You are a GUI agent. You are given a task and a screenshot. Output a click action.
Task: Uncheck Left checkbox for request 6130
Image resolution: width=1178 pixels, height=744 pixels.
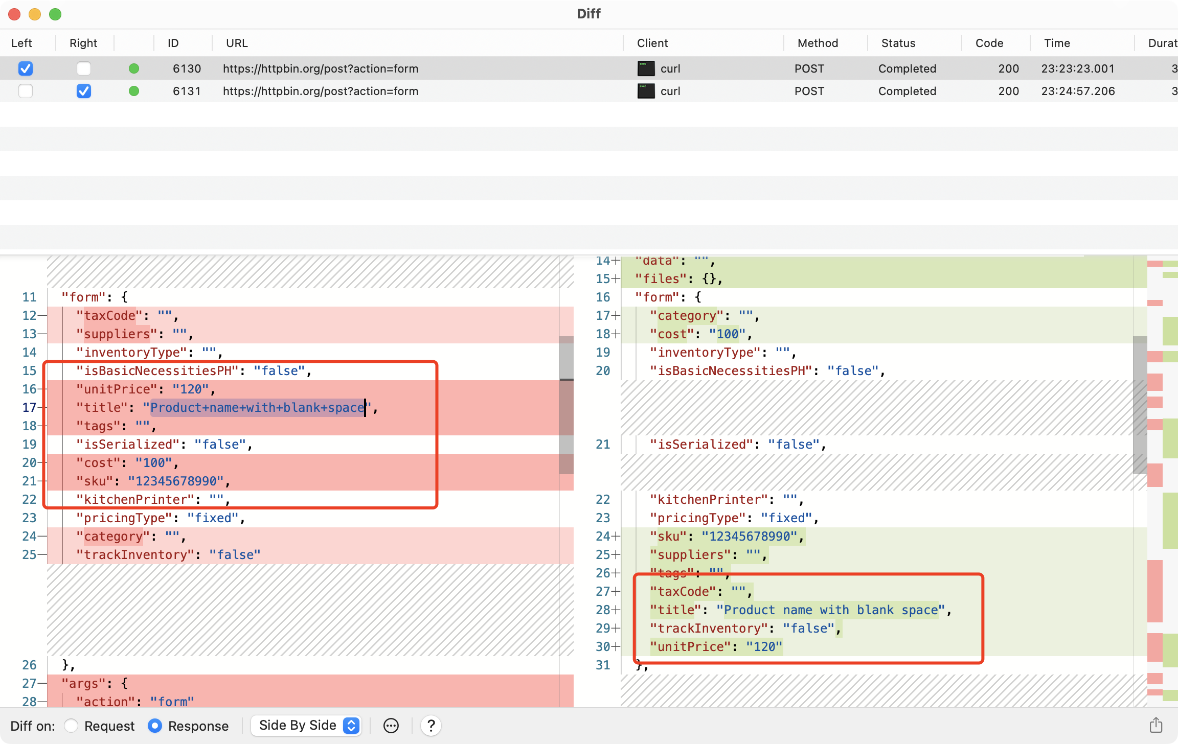click(25, 68)
